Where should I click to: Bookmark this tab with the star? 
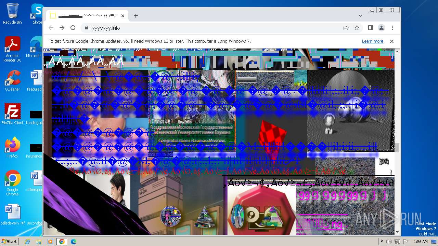[357, 28]
